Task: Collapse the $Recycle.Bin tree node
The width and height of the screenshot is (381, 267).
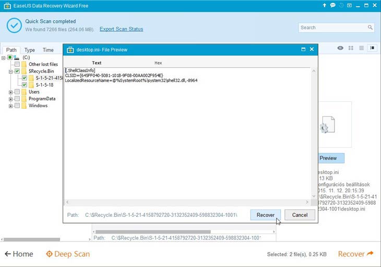Action: pos(10,71)
